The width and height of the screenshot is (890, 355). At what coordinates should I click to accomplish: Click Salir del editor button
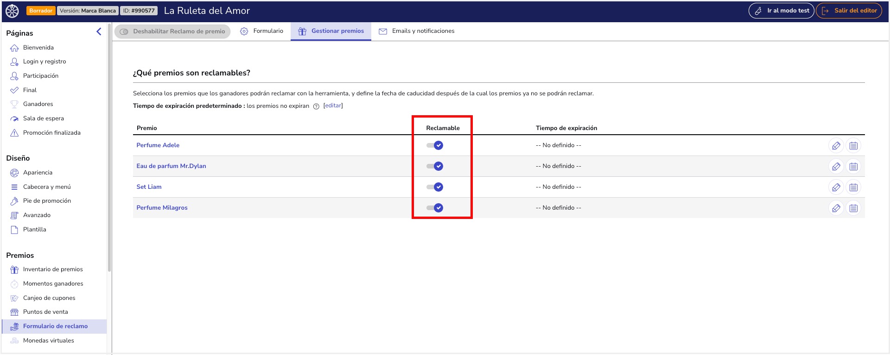coord(849,11)
